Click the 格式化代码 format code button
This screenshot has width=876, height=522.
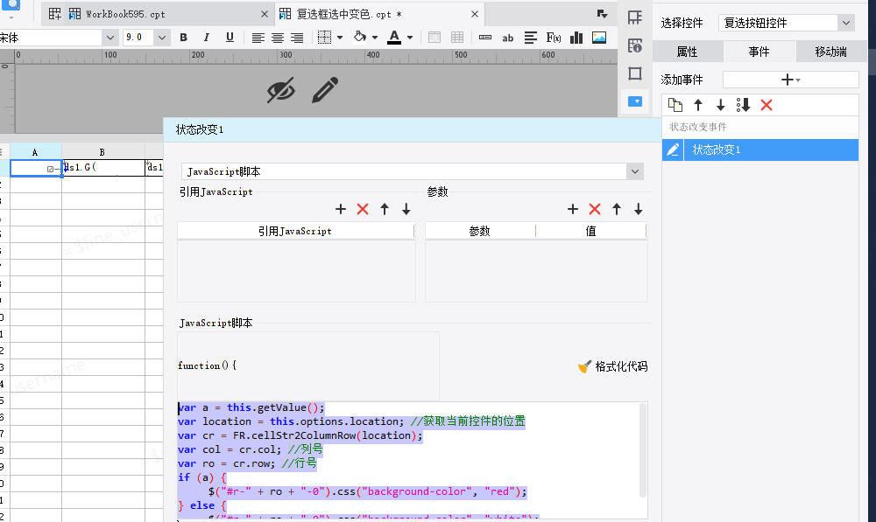click(x=613, y=366)
